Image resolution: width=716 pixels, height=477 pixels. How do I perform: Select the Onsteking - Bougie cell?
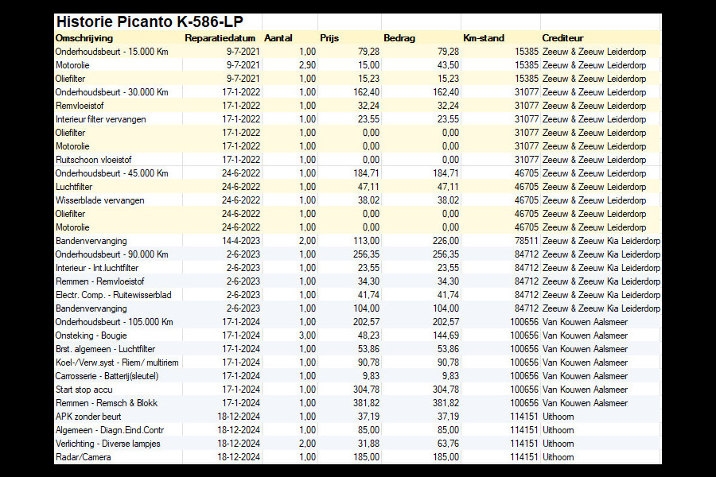coord(91,335)
